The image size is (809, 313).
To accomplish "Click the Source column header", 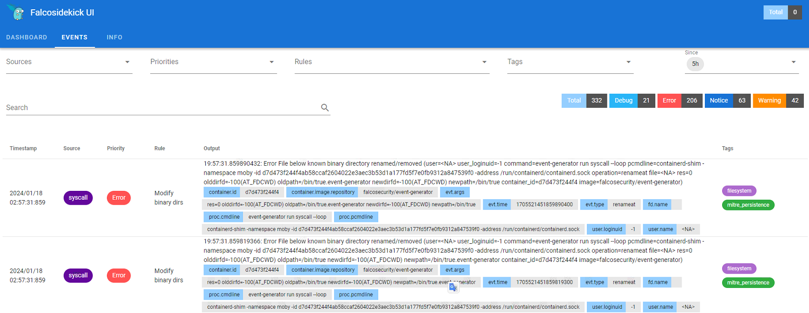I will [72, 149].
